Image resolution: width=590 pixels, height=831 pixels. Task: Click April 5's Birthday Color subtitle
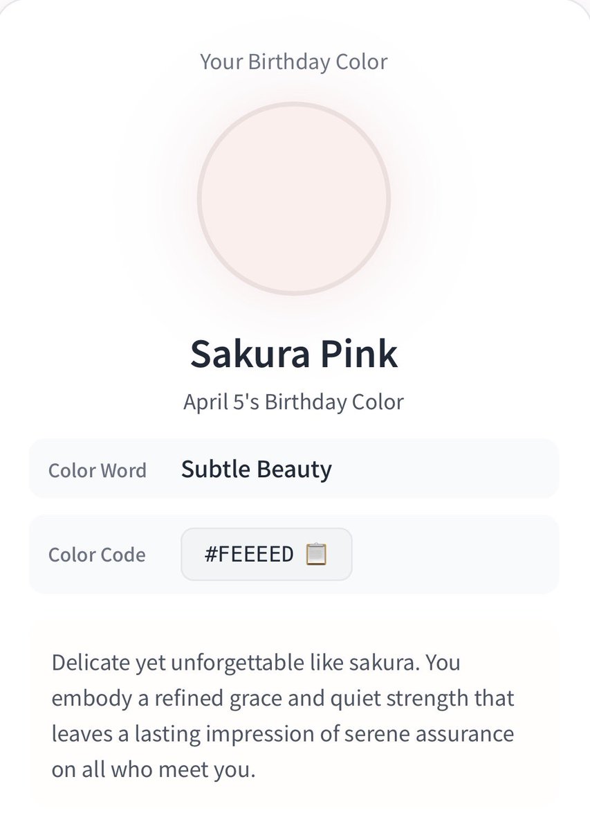click(x=294, y=402)
